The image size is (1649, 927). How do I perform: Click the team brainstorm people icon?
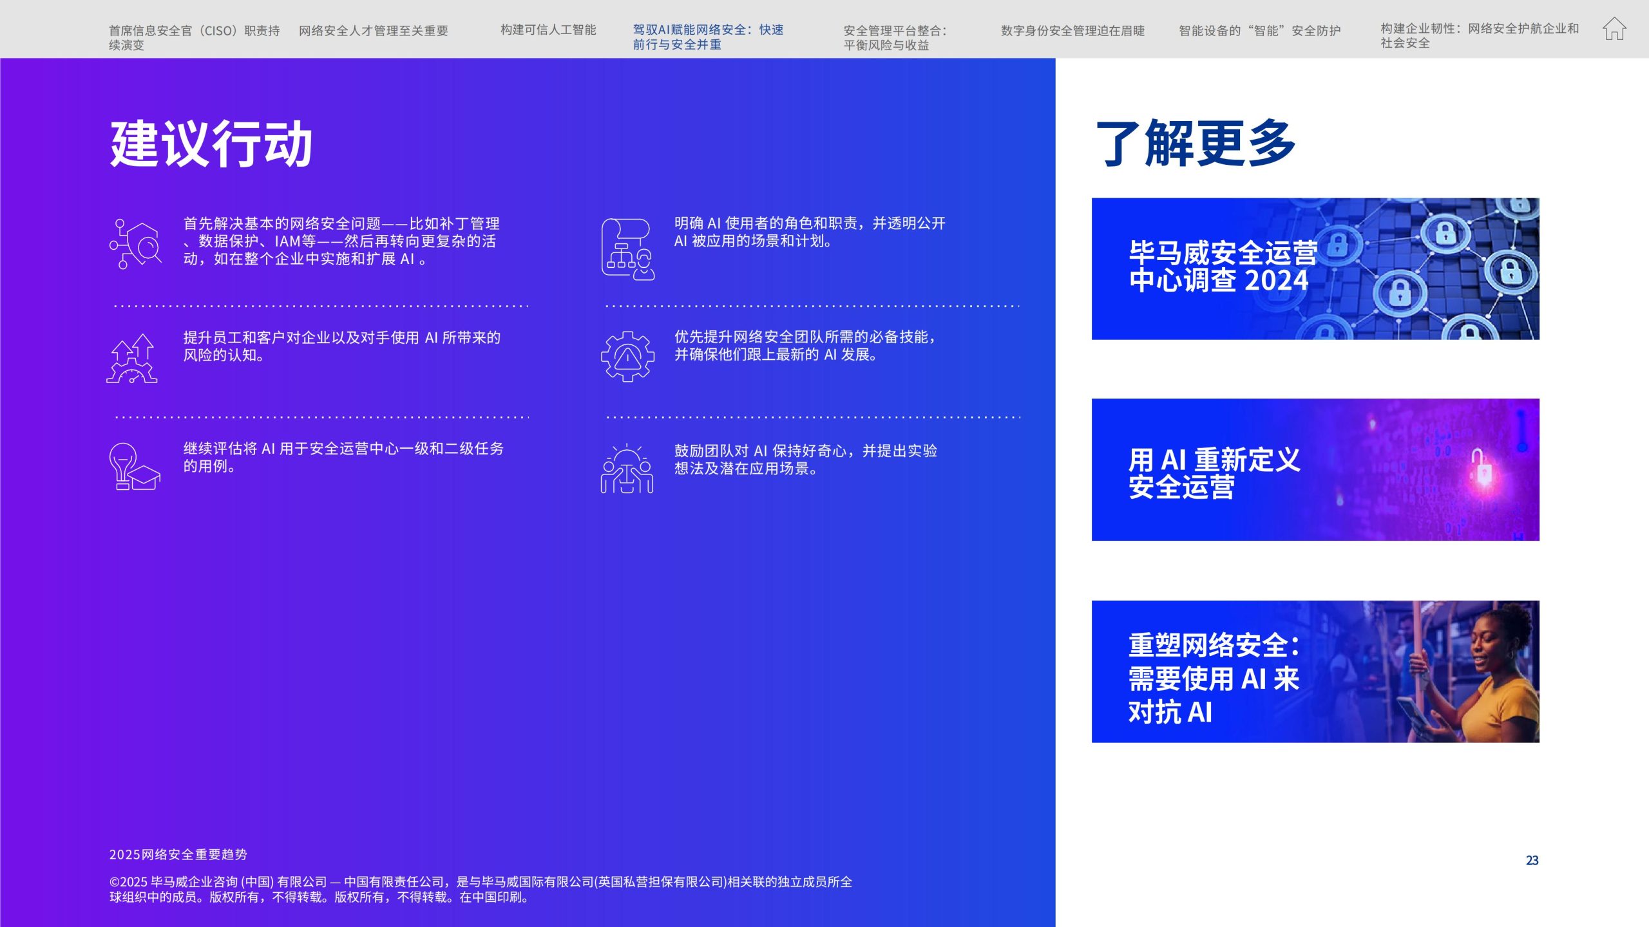(x=627, y=469)
